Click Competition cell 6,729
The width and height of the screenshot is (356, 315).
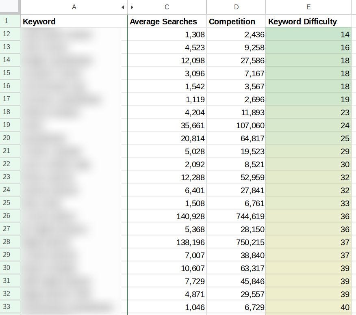pos(236,307)
